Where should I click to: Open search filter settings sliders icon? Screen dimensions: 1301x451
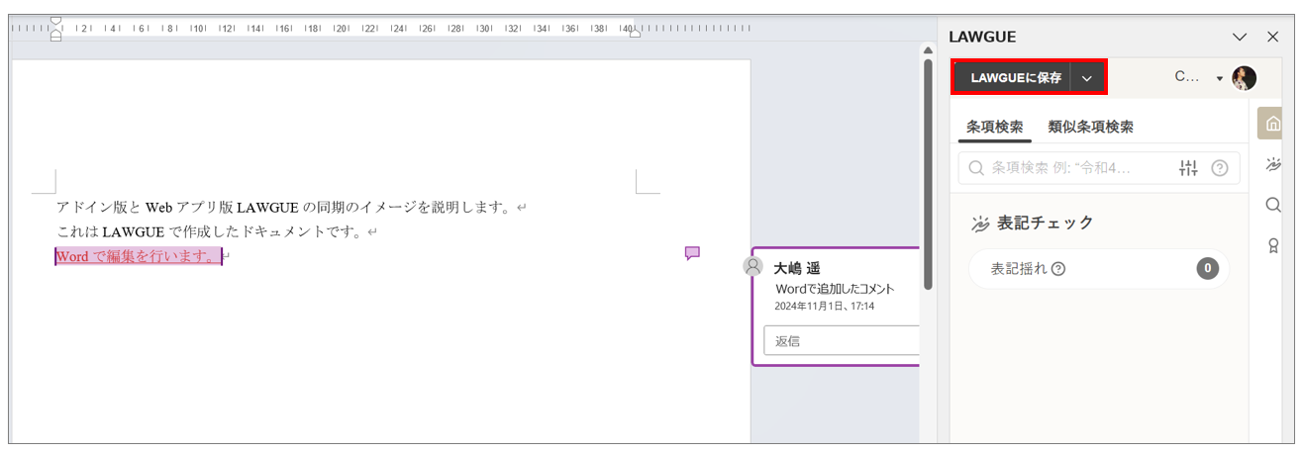[x=1189, y=168]
